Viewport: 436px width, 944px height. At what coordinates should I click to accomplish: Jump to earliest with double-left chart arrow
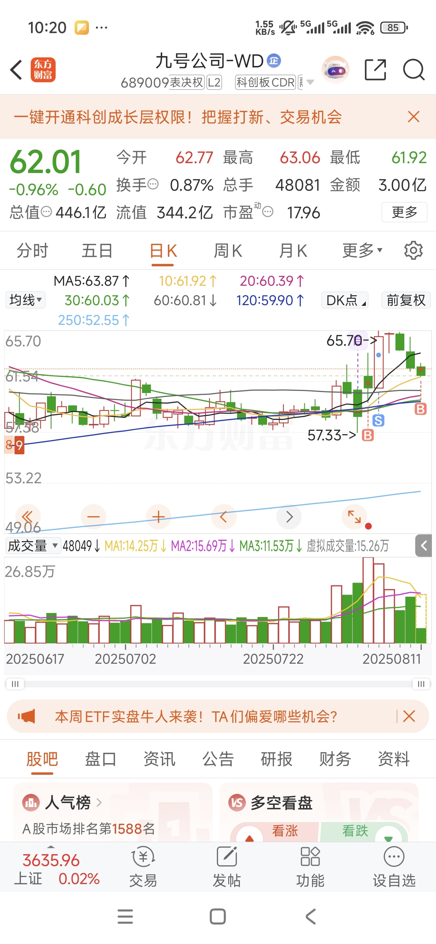28,517
